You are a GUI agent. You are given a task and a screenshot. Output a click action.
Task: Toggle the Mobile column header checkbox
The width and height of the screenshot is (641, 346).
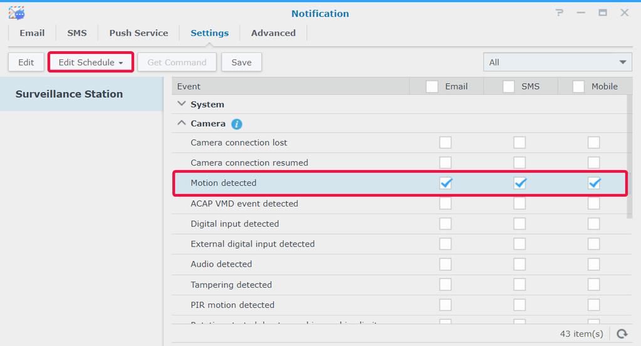(578, 86)
